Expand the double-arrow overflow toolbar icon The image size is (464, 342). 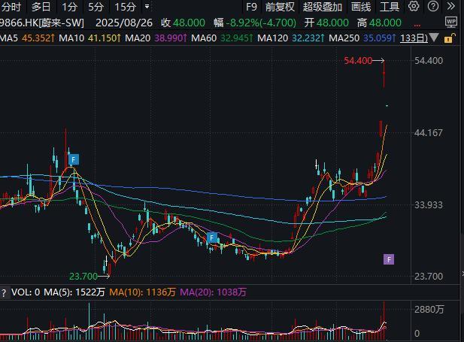point(451,7)
